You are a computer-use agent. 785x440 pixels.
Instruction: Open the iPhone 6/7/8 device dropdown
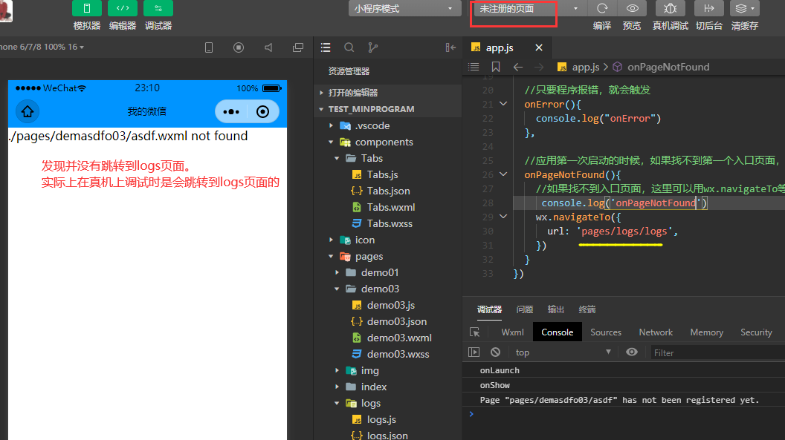(42, 47)
